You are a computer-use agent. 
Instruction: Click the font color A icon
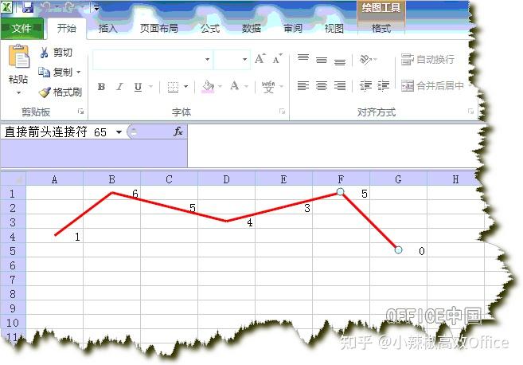pyautogui.click(x=235, y=86)
